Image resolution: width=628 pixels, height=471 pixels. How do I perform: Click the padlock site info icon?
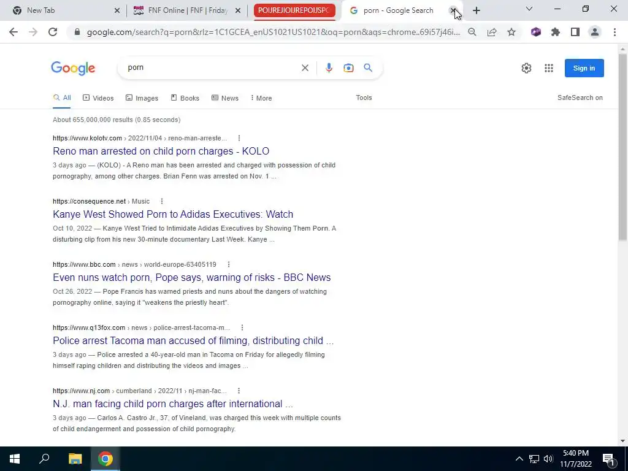77,32
